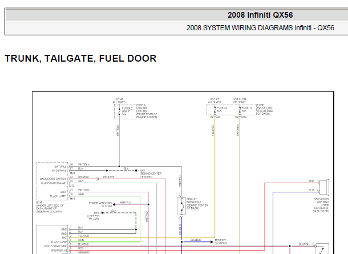Click the warning chime speaker symbol

tap(324, 187)
